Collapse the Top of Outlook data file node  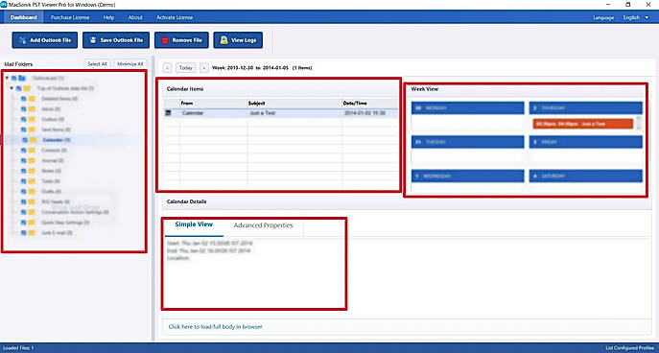tap(12, 88)
